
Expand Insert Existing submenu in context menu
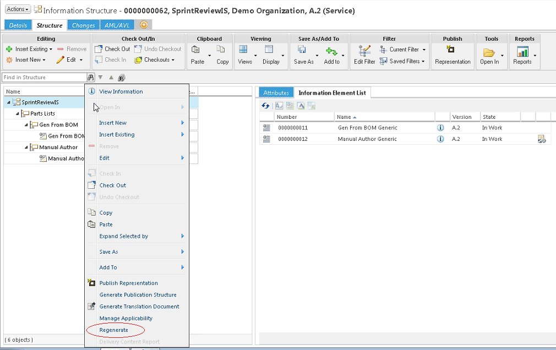(x=183, y=134)
